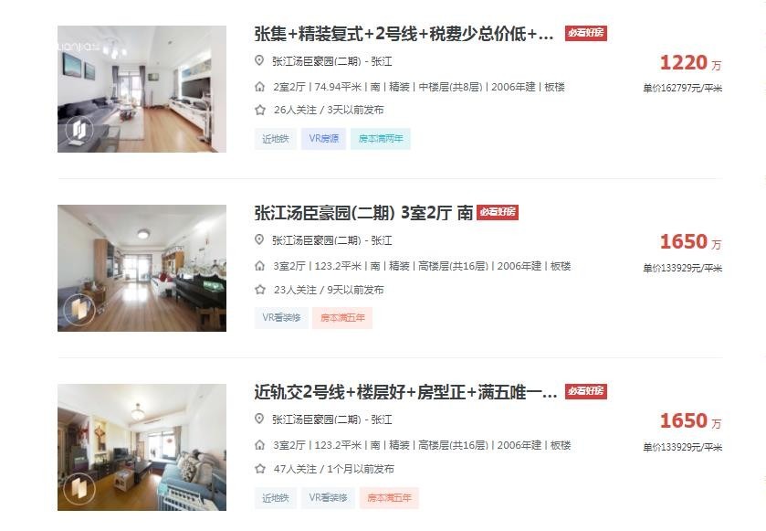This screenshot has height=531, width=766.
Task: Click 房本满两年 tag on first listing
Action: point(381,139)
